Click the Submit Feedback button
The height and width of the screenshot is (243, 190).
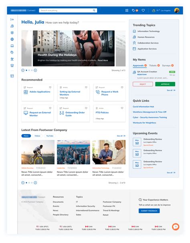tap(149, 211)
